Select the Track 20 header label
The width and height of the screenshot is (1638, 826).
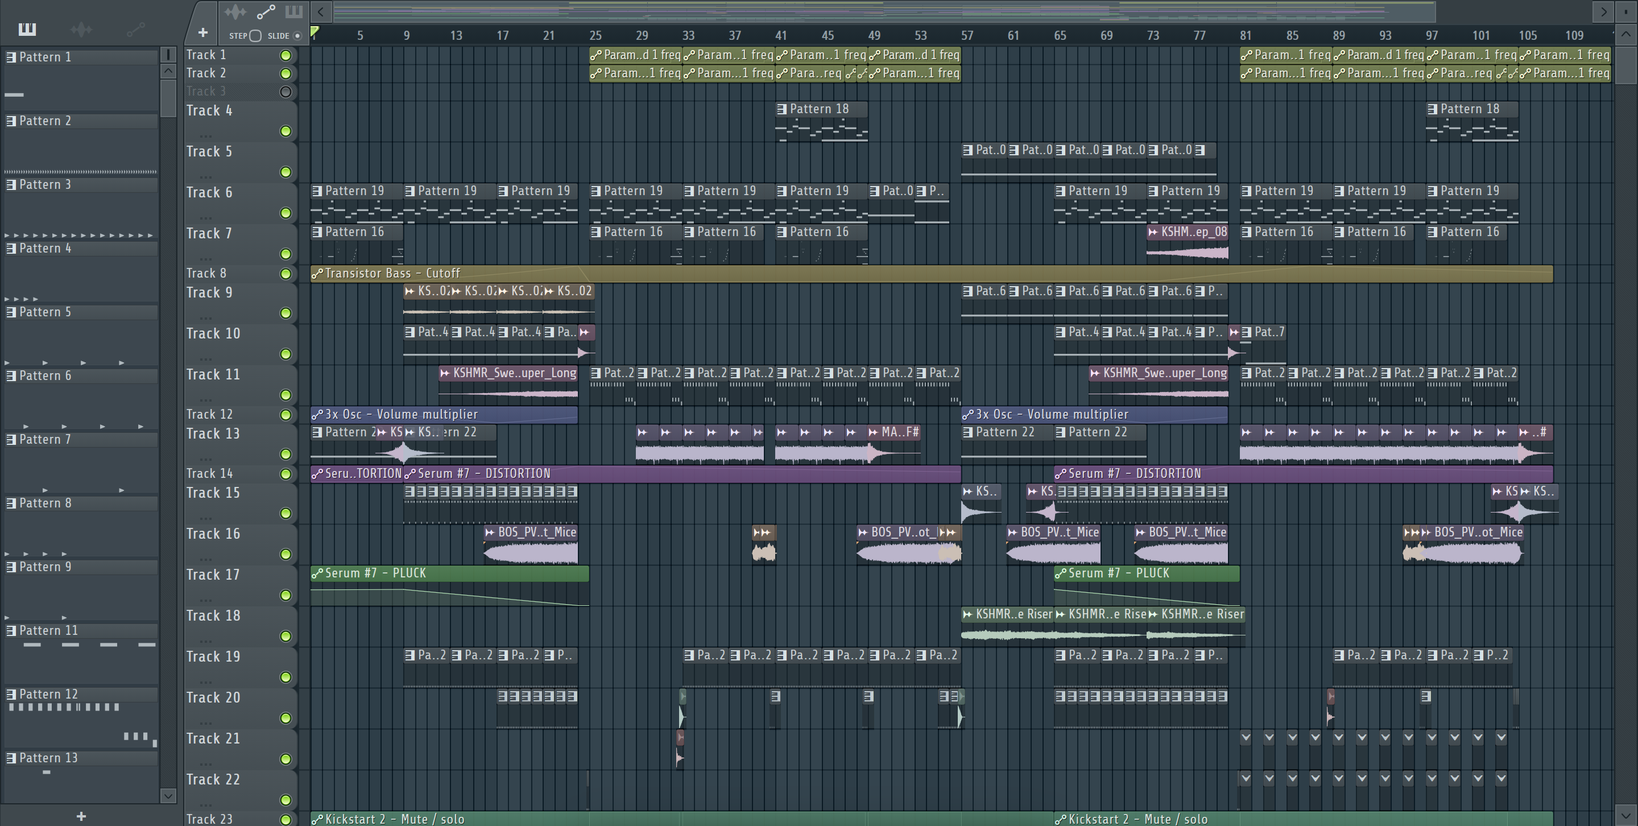(213, 698)
